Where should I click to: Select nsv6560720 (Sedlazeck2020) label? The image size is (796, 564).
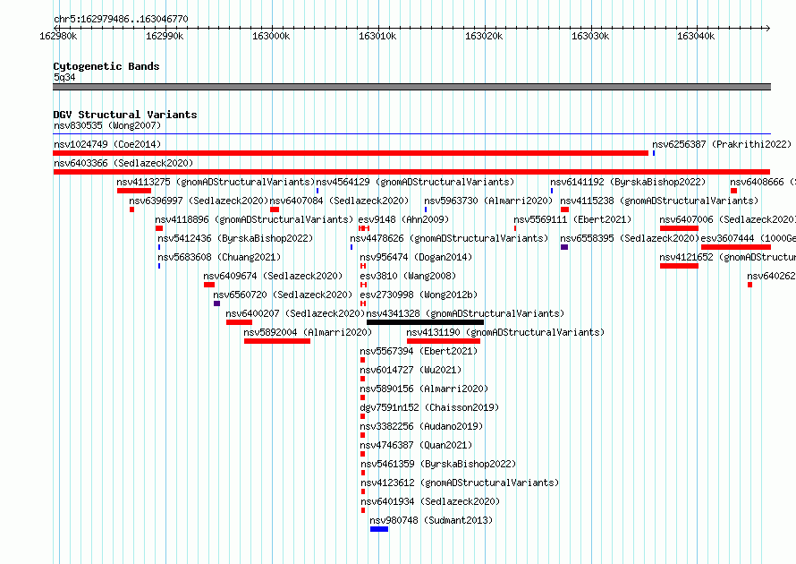283,295
